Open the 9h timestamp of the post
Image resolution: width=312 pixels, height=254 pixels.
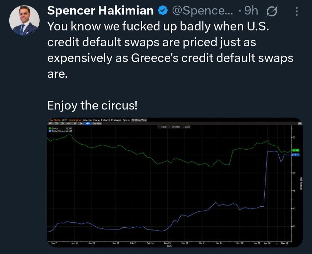click(x=251, y=11)
